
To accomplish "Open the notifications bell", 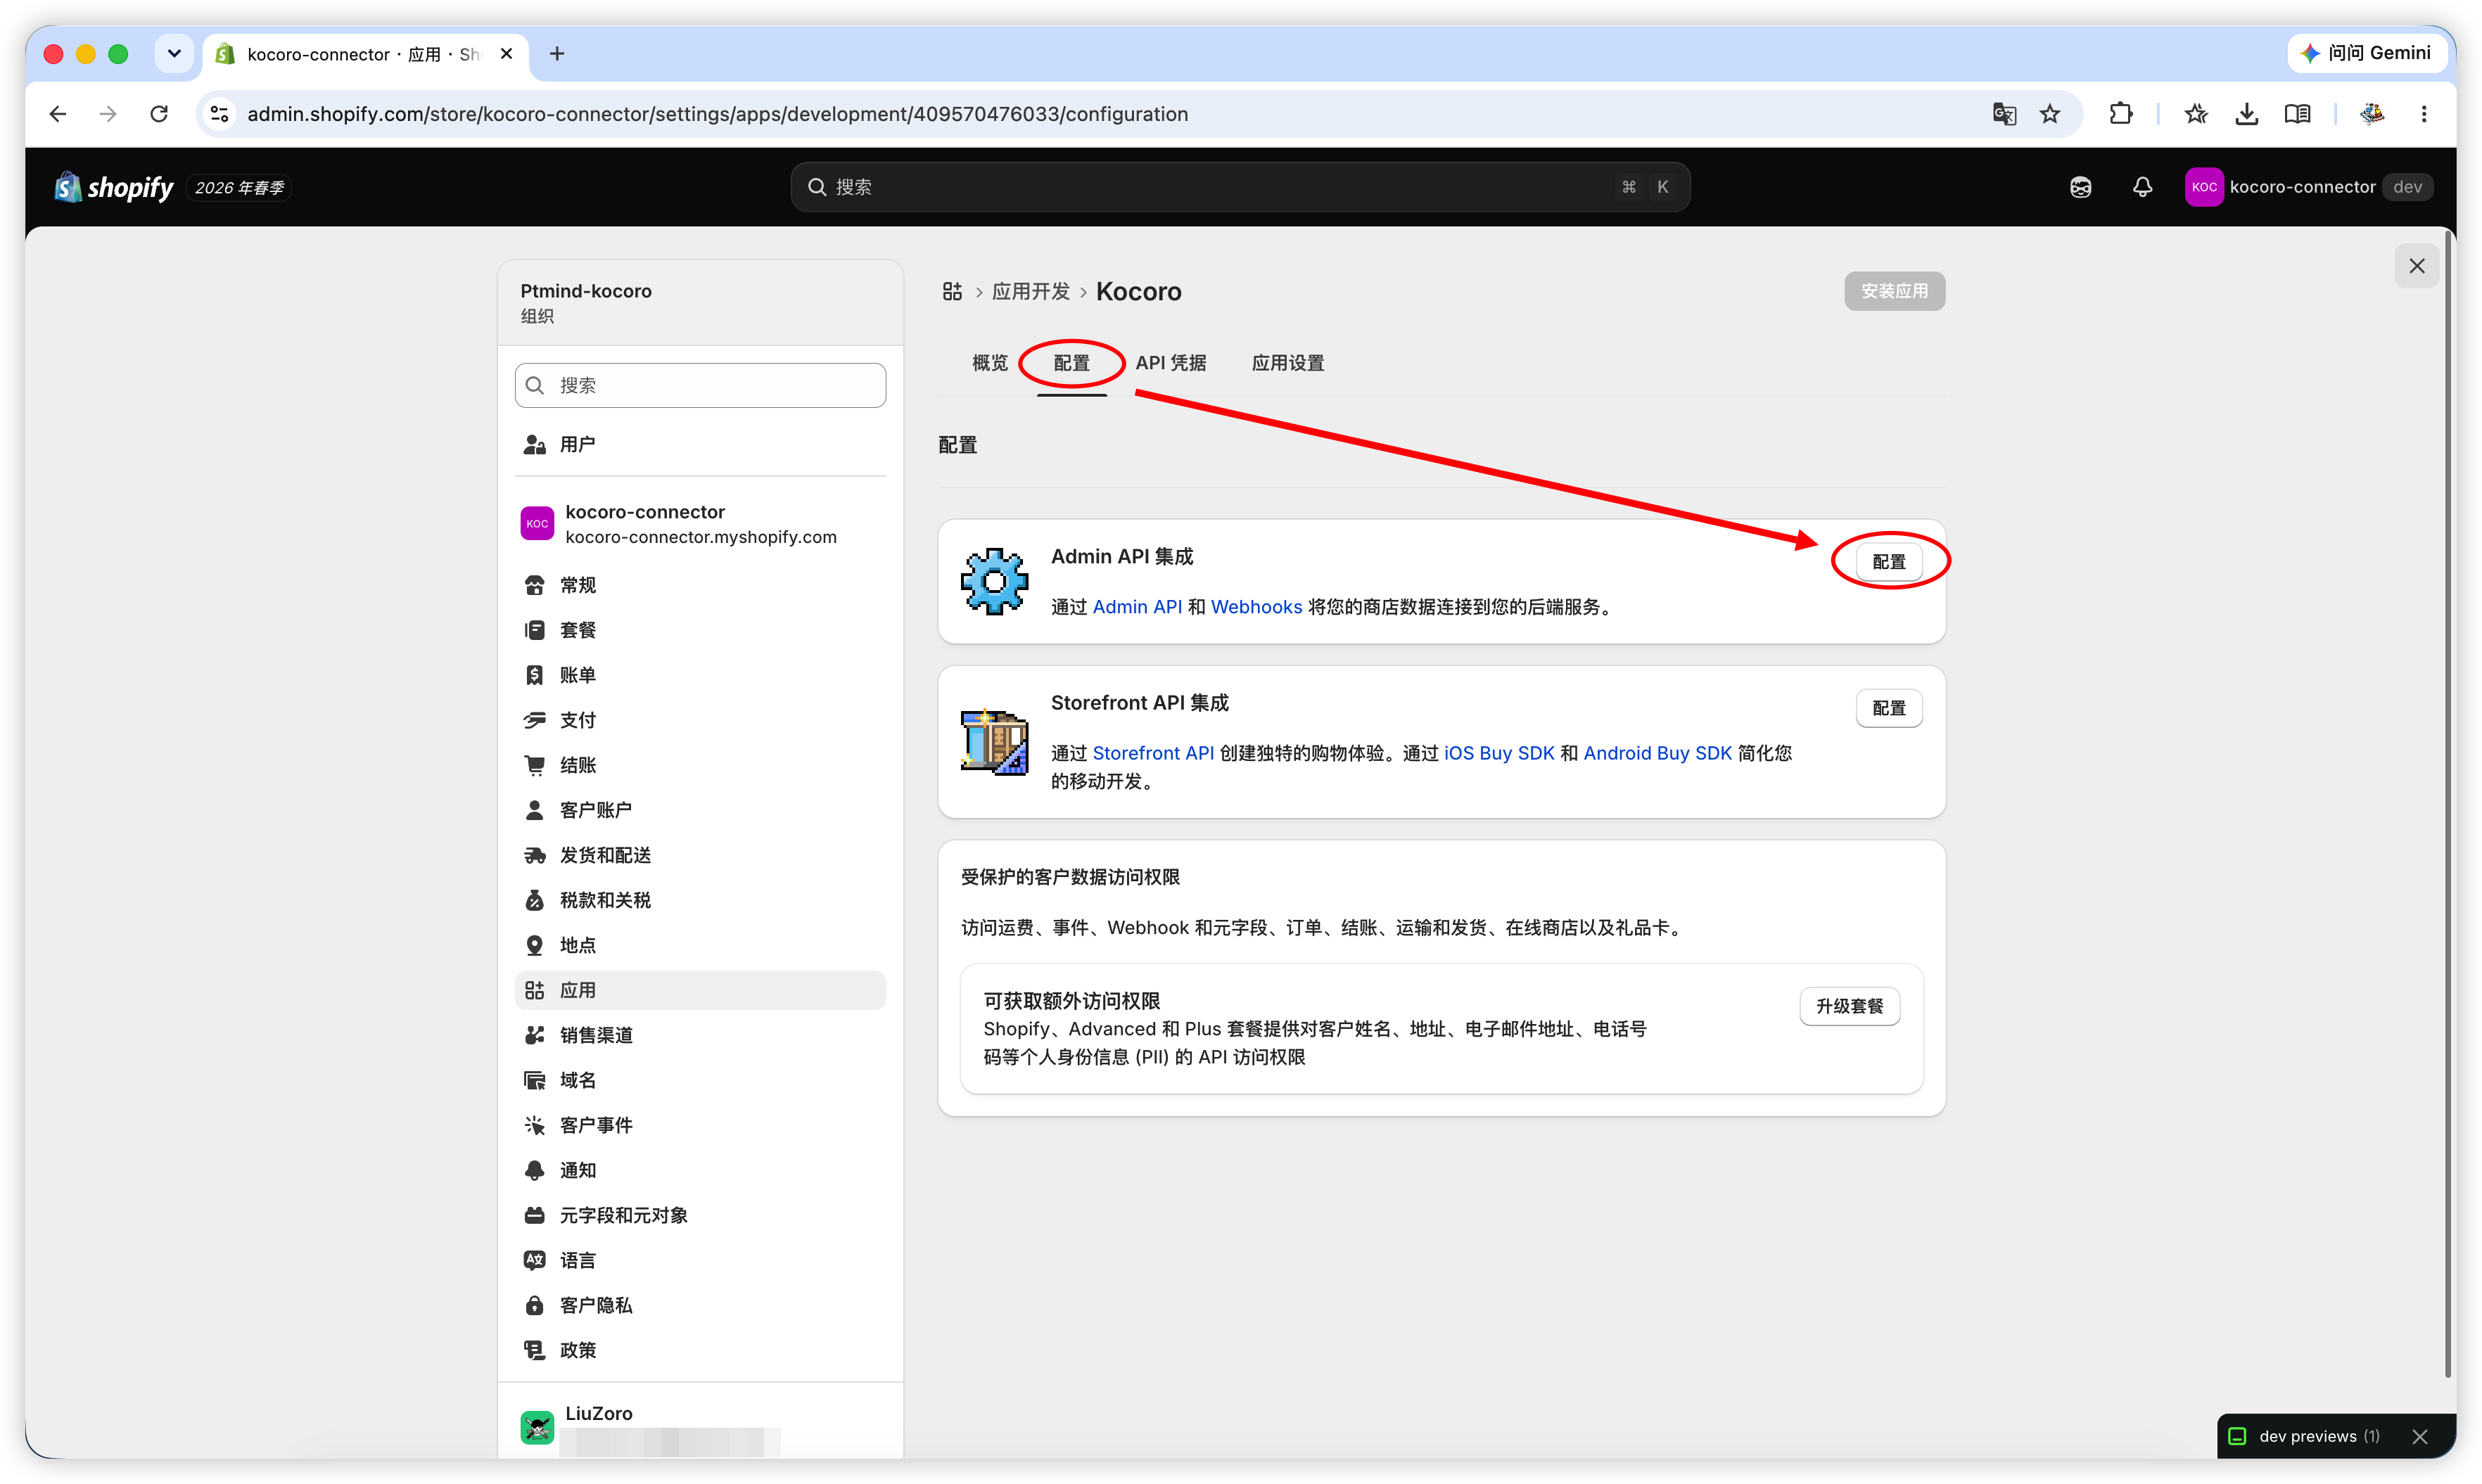I will pos(2142,187).
